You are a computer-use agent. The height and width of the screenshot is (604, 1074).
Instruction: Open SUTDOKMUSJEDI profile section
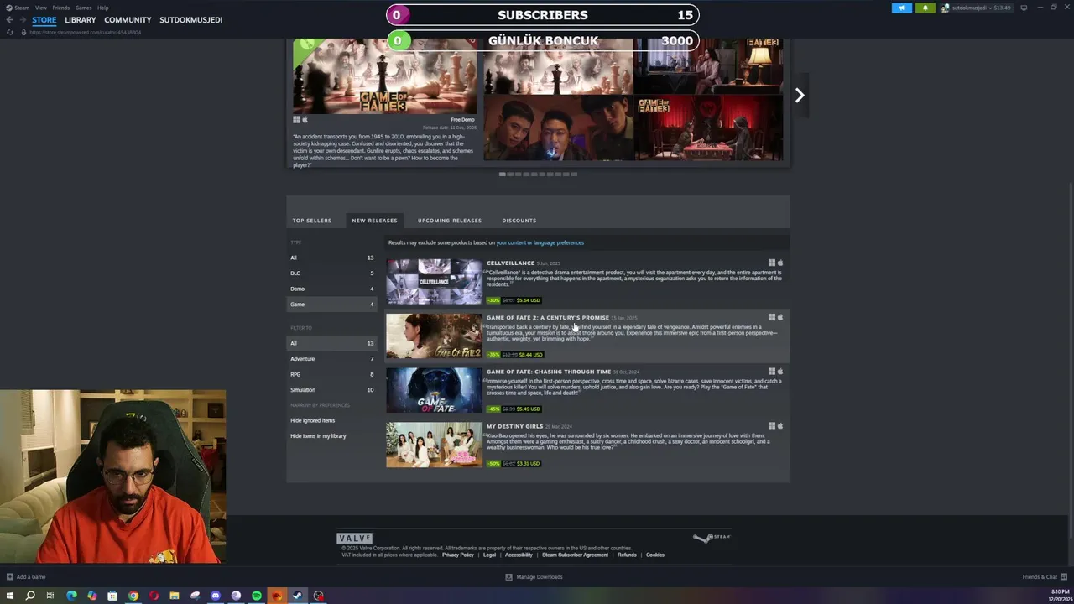point(191,20)
